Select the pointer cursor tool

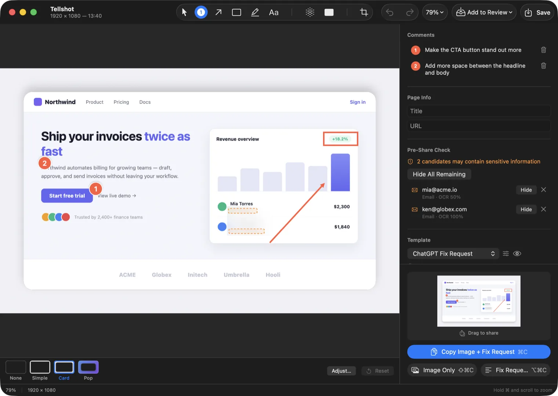(x=184, y=12)
